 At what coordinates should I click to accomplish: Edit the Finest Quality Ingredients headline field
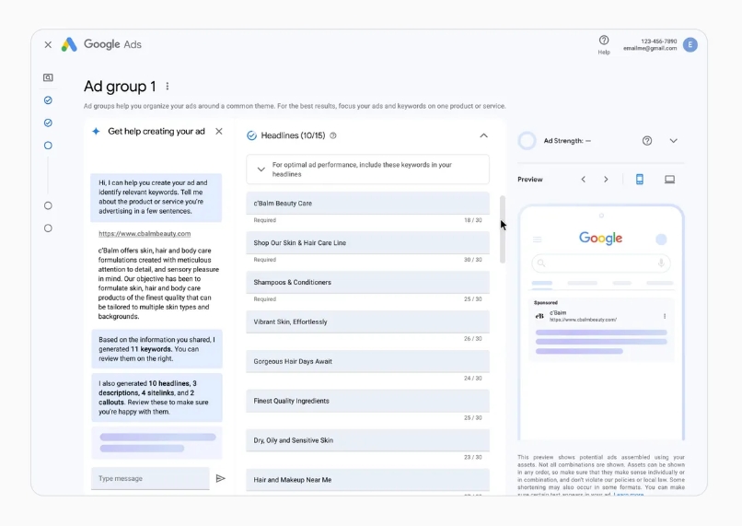[x=367, y=401]
